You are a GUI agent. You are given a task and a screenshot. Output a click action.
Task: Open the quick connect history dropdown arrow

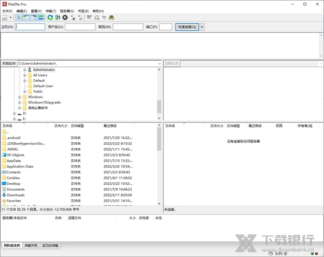coord(202,27)
